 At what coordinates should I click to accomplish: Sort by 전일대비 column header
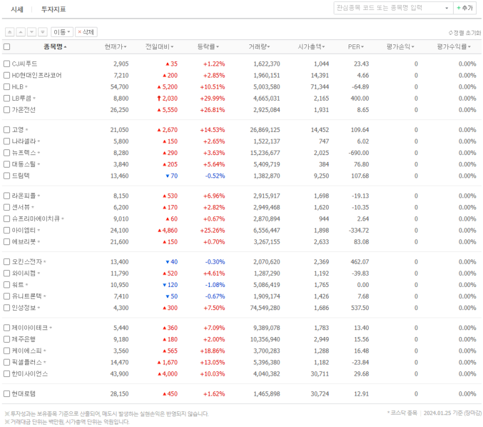[159, 47]
